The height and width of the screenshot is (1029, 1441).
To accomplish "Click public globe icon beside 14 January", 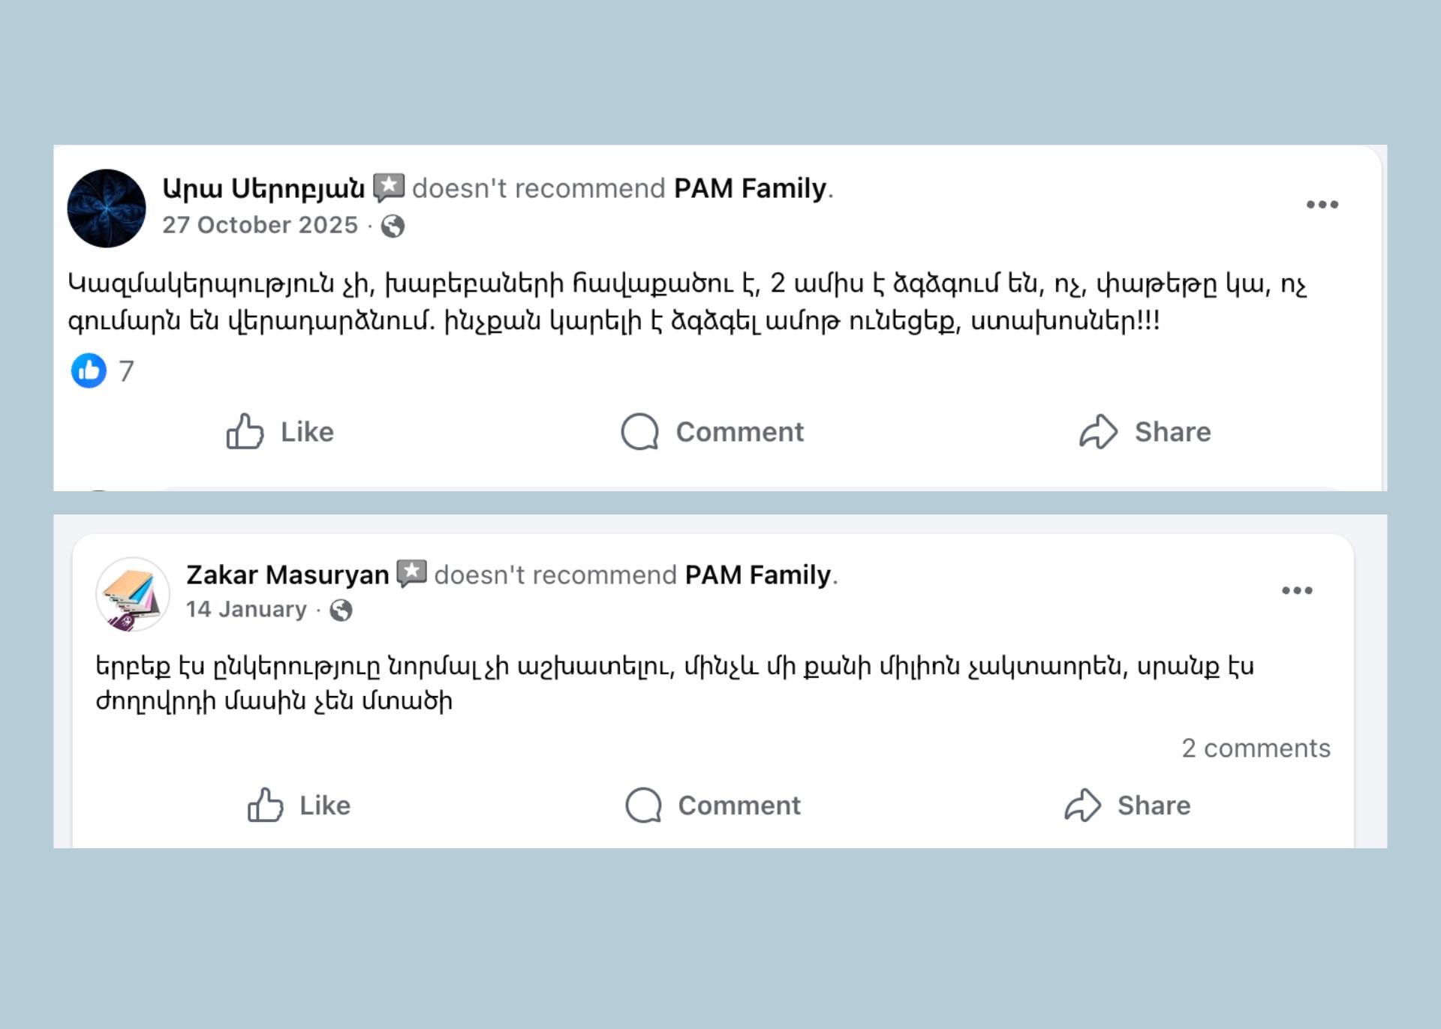I will click(x=341, y=610).
